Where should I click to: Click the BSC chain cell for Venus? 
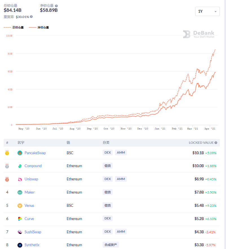click(x=70, y=205)
